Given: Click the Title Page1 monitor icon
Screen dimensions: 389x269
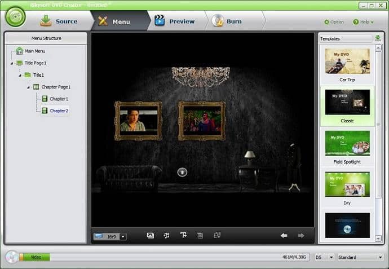Looking at the screenshot, I should coord(19,63).
